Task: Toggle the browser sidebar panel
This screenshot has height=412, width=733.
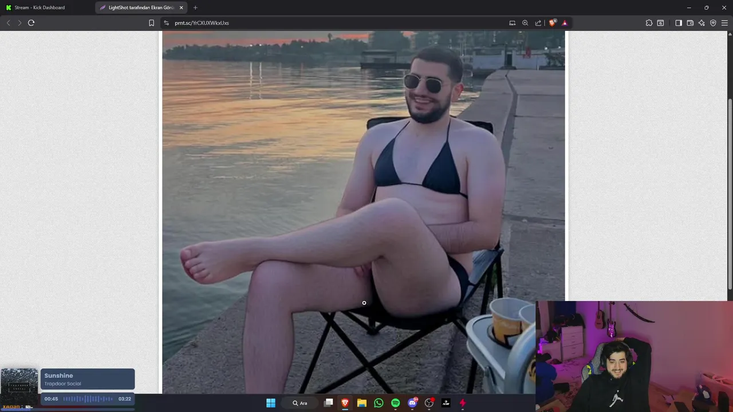Action: (679, 23)
